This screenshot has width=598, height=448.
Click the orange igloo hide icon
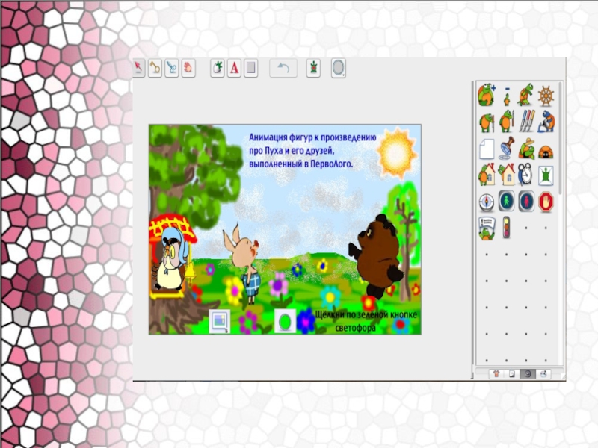(546, 152)
